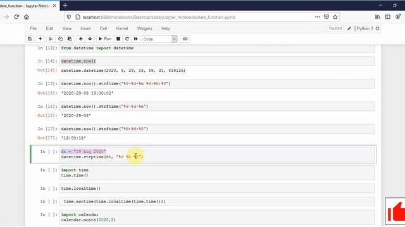
Task: Select cell In [17] strftime code
Action: point(216,129)
